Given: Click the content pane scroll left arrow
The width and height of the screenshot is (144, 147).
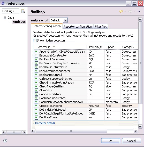Looking at the screenshot, I should (x=33, y=131).
